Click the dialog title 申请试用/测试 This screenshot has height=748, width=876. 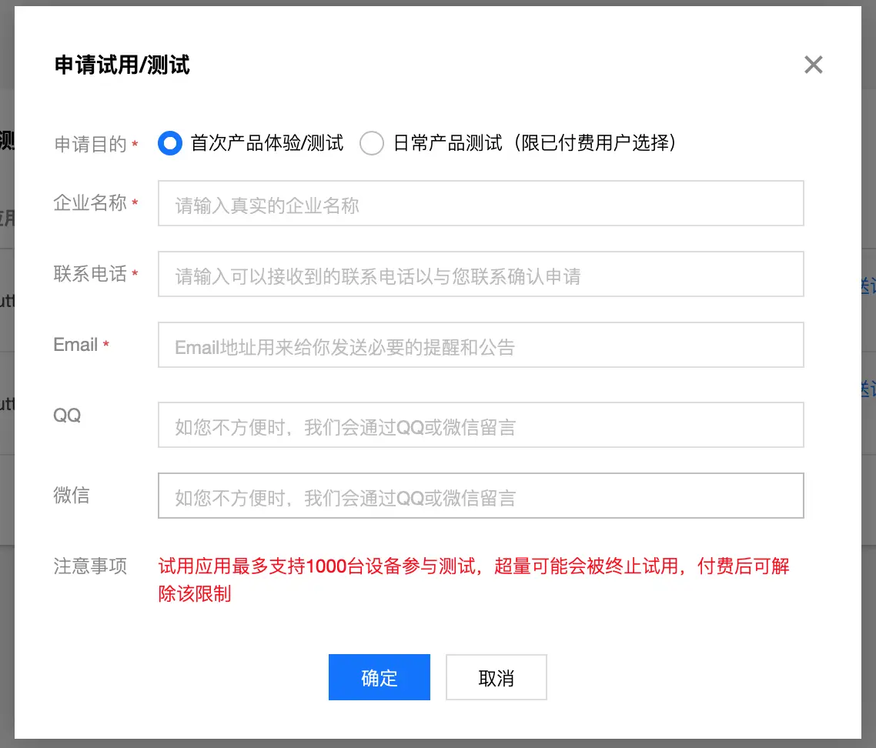coord(121,66)
